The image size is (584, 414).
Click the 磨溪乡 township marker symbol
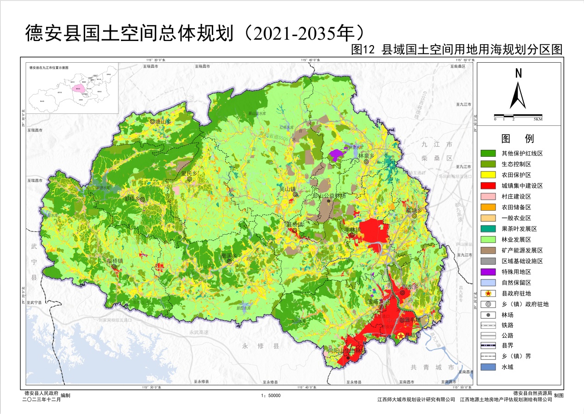[229, 261]
